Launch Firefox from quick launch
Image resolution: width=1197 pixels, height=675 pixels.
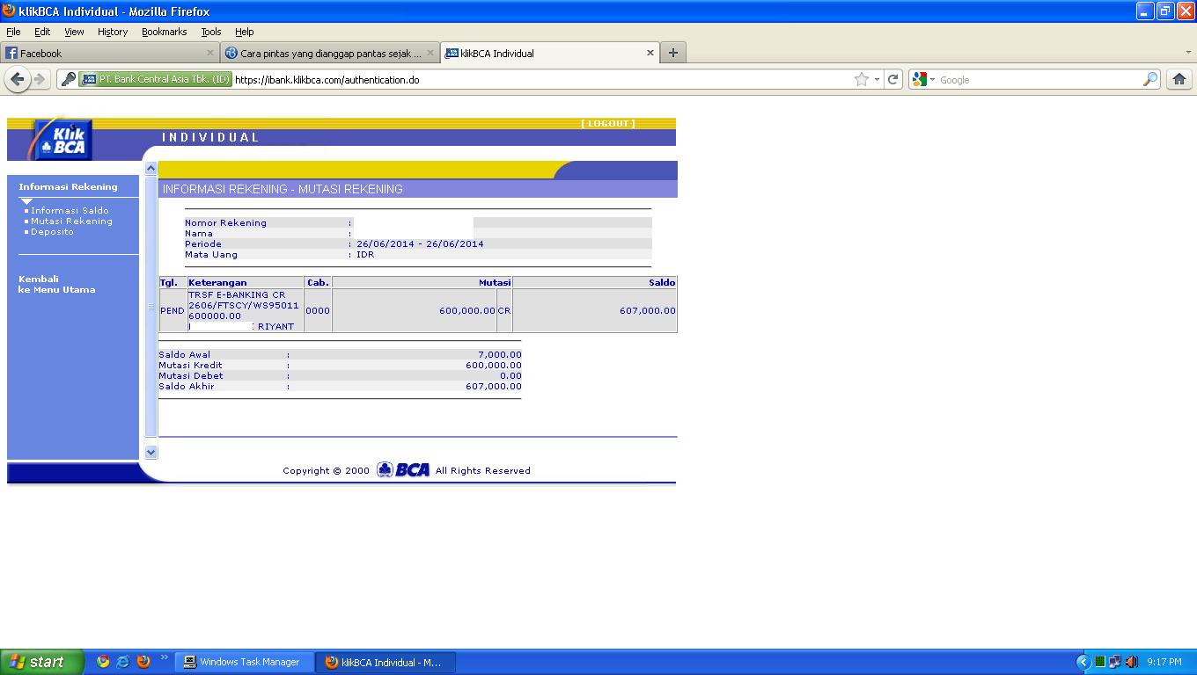click(x=143, y=662)
